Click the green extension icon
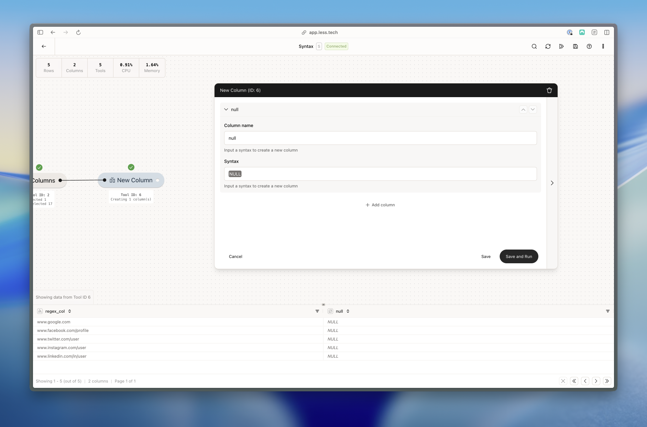 pyautogui.click(x=582, y=32)
